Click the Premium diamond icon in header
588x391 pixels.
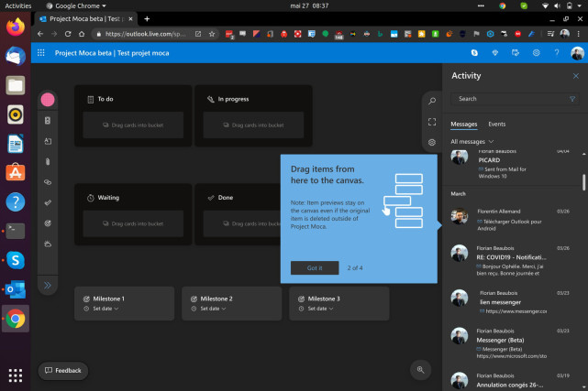coord(495,53)
